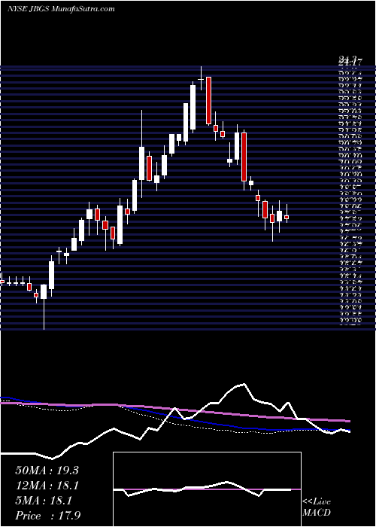Click the tall red candle right after the peak
Viewport: 376px width, 527px height.
[x=208, y=100]
